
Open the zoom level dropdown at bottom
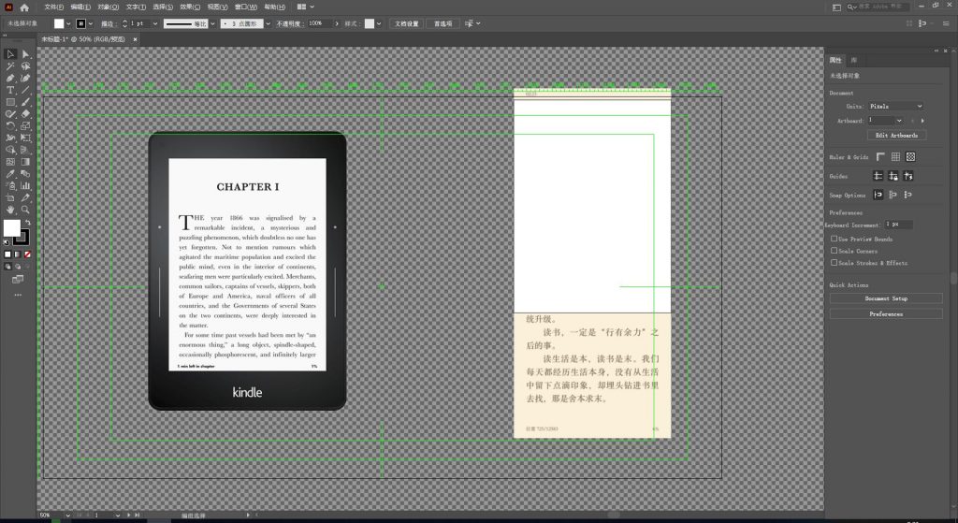pyautogui.click(x=67, y=516)
